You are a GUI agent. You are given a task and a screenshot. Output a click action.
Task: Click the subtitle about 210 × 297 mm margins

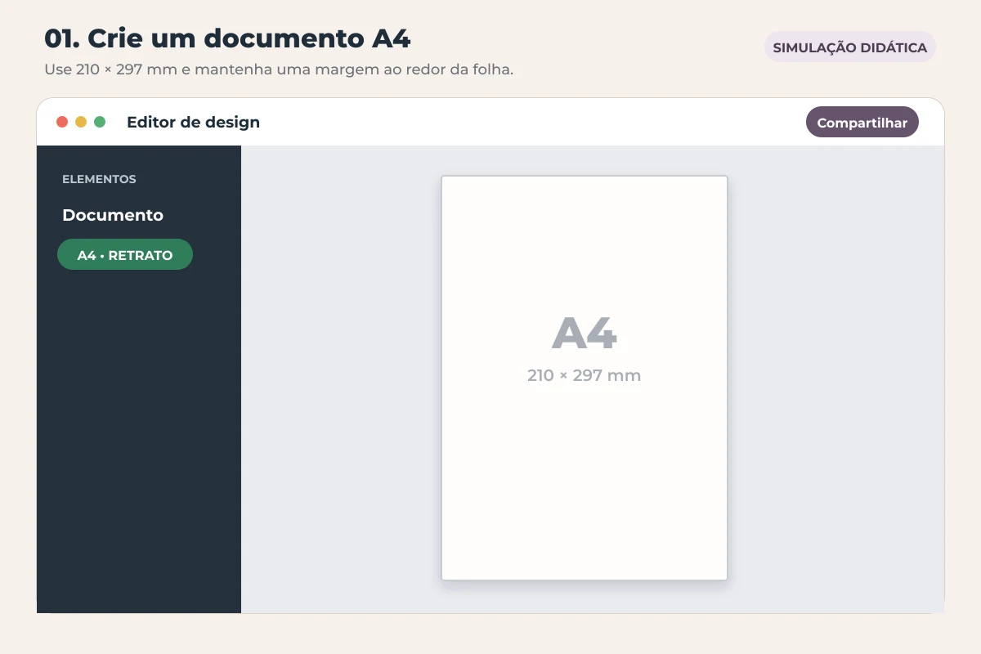click(279, 69)
